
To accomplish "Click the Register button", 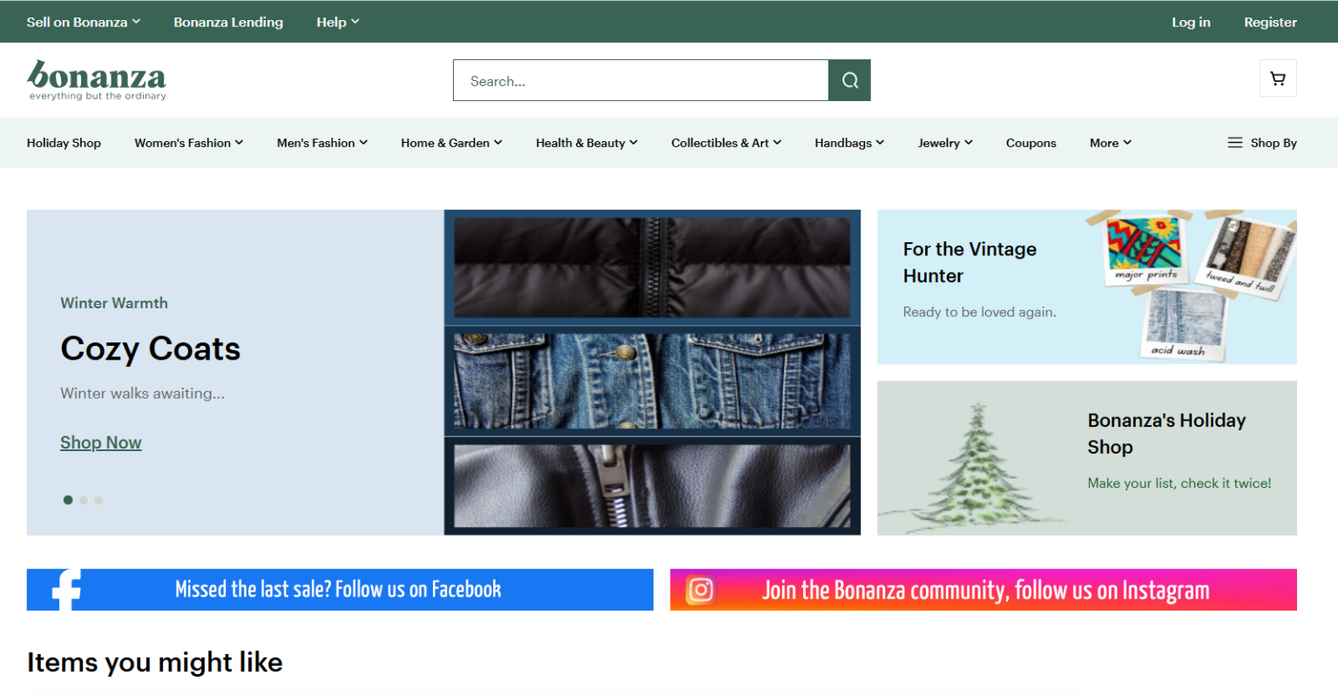I will [1270, 21].
